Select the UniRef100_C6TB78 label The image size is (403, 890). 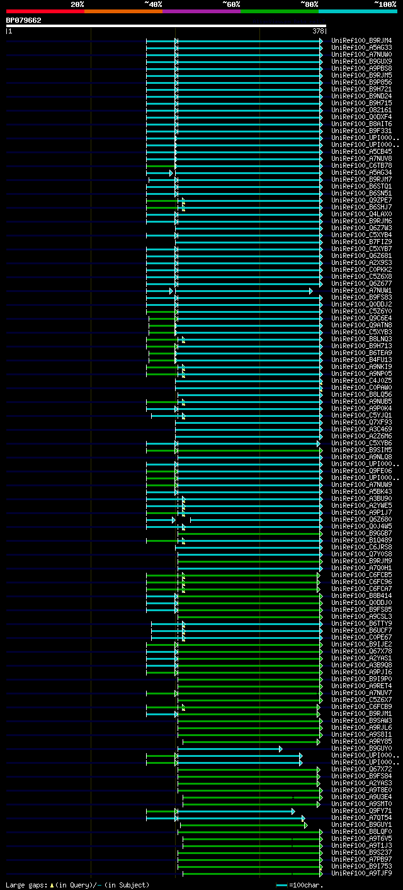(x=361, y=165)
